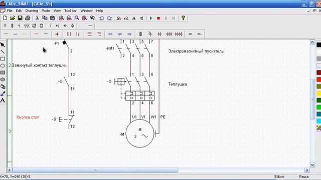
Task: Click vertical scrollbar up arrow
Action: pos(312,42)
